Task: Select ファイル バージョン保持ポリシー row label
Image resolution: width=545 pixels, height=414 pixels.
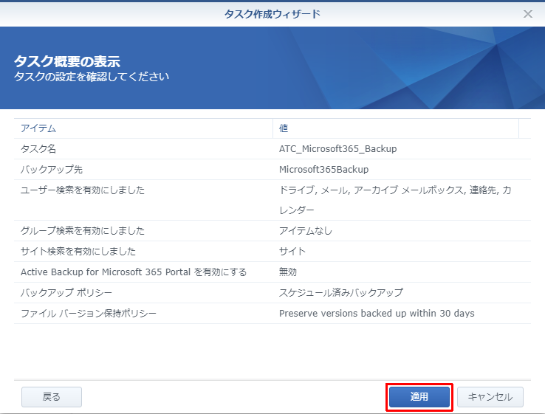Action: (x=89, y=314)
